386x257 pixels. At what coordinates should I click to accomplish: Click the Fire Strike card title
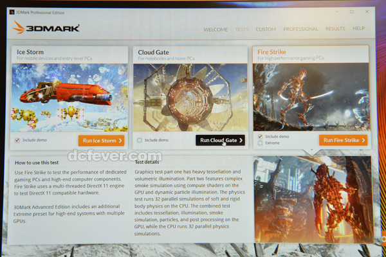271,52
